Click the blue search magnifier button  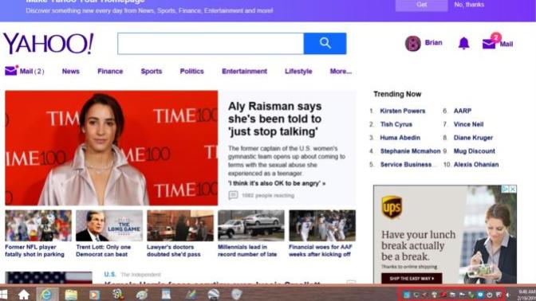click(325, 43)
